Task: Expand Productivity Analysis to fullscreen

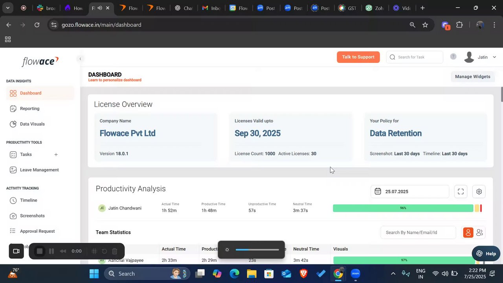Action: (x=461, y=191)
